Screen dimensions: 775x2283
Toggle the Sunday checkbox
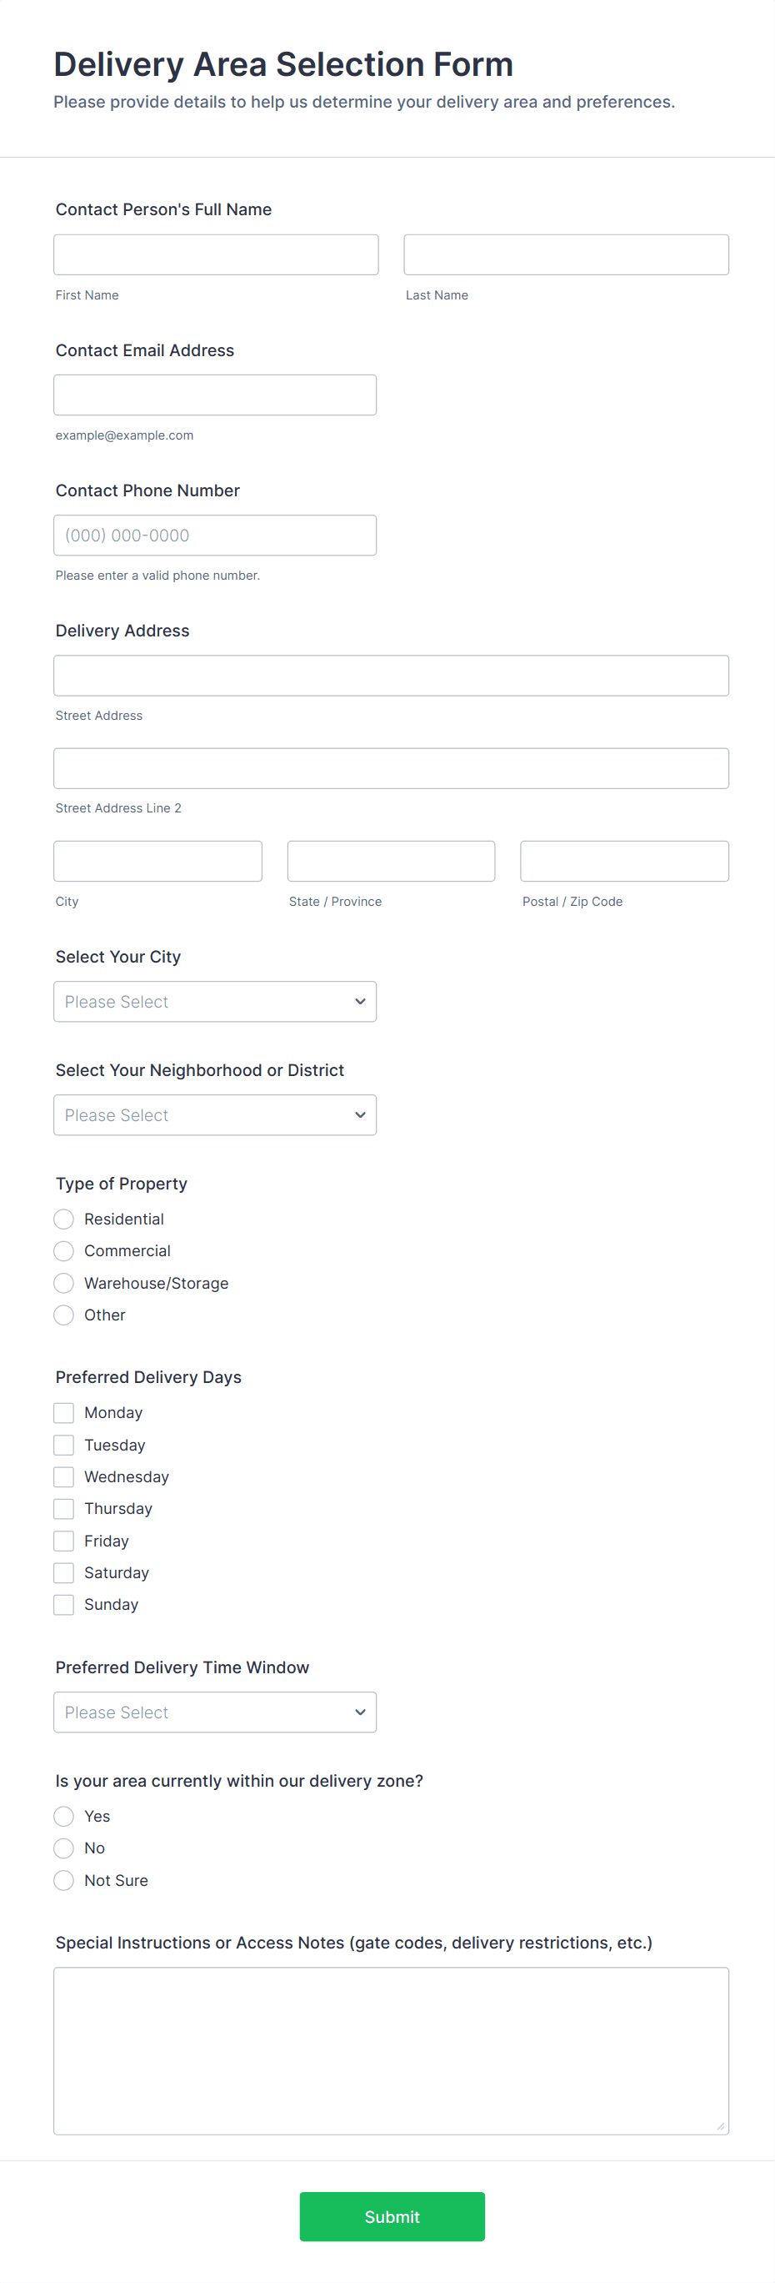coord(64,1605)
